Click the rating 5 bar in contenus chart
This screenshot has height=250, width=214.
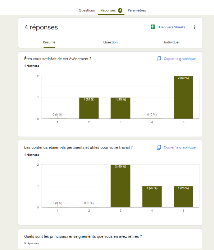point(183,197)
